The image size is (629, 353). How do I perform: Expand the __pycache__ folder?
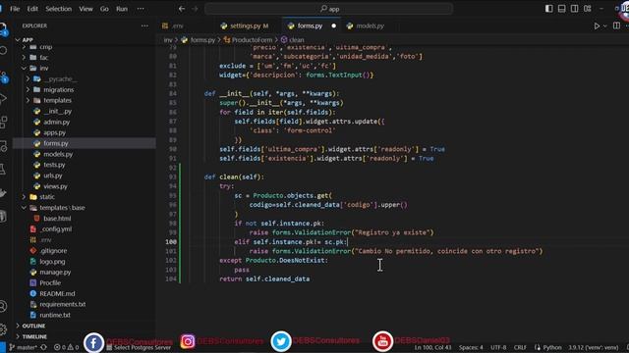[x=60, y=79]
